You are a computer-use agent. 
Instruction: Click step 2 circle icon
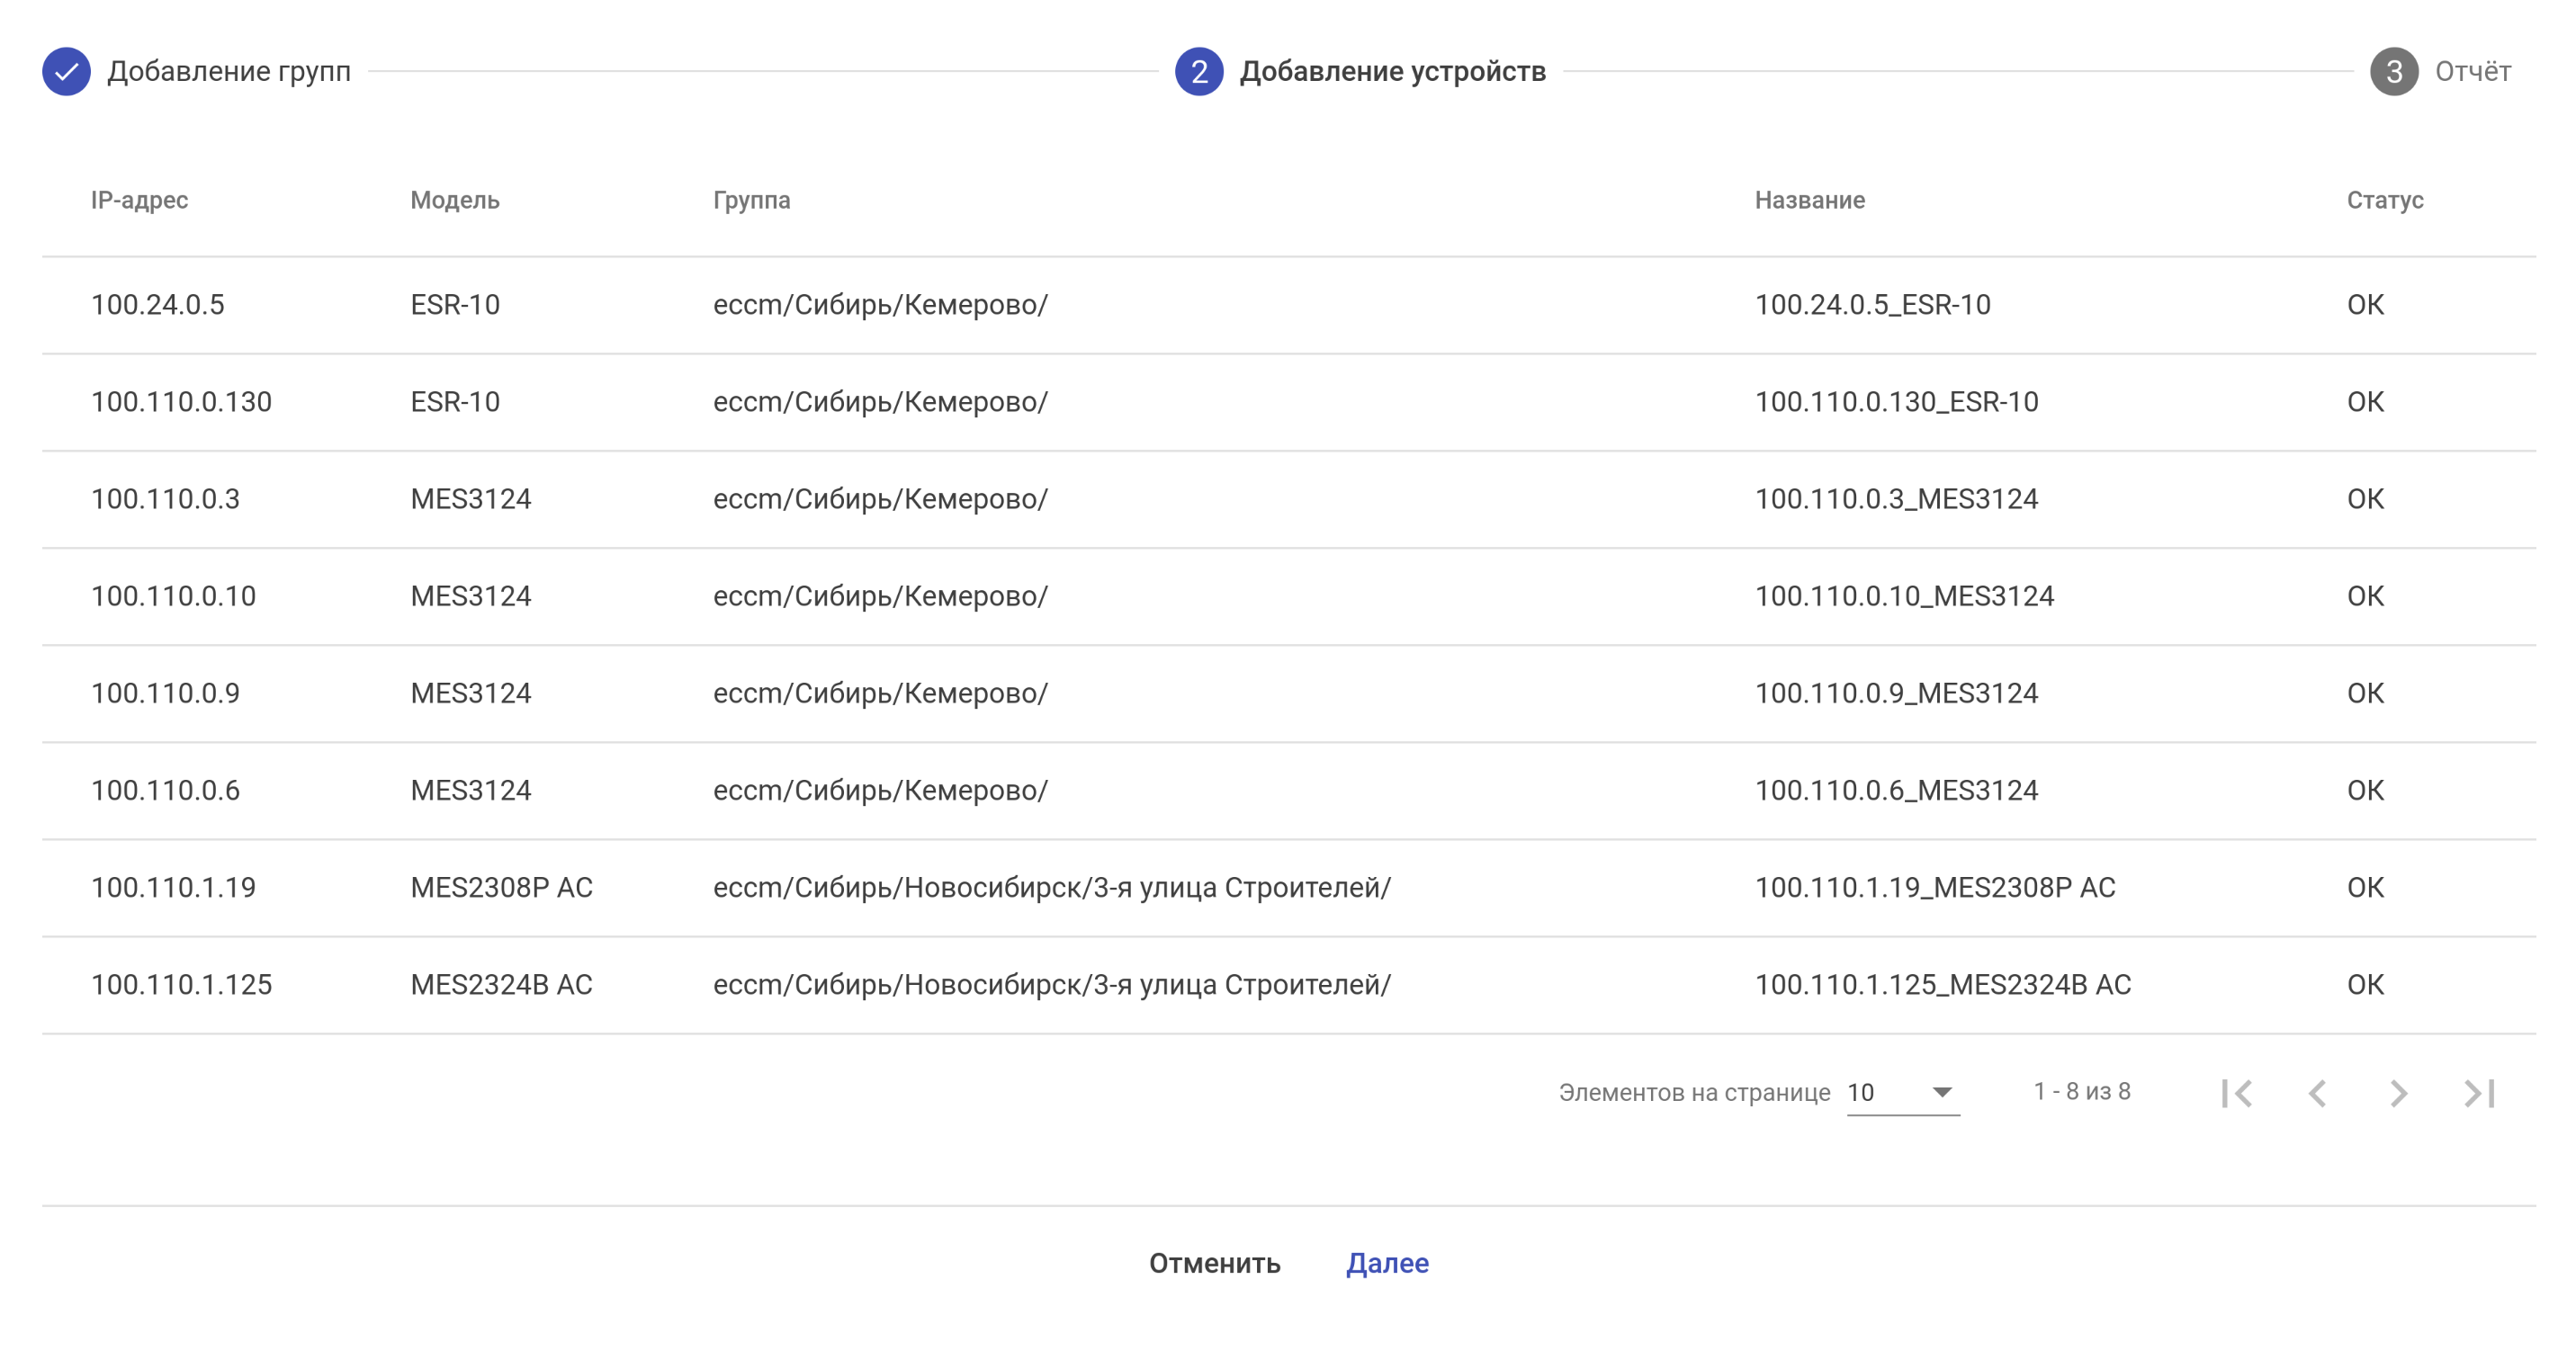pyautogui.click(x=1198, y=72)
